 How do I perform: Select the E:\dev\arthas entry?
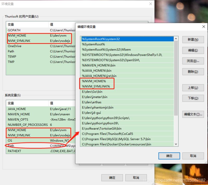point(127,102)
